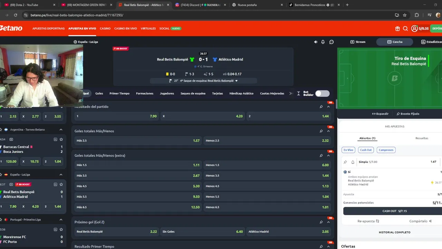The height and width of the screenshot is (249, 442).
Task: Open the Stream view tab
Action: click(x=358, y=42)
